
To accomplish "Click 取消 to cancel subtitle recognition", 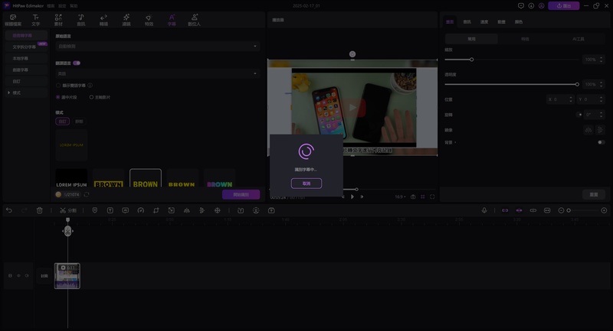I will [x=306, y=183].
